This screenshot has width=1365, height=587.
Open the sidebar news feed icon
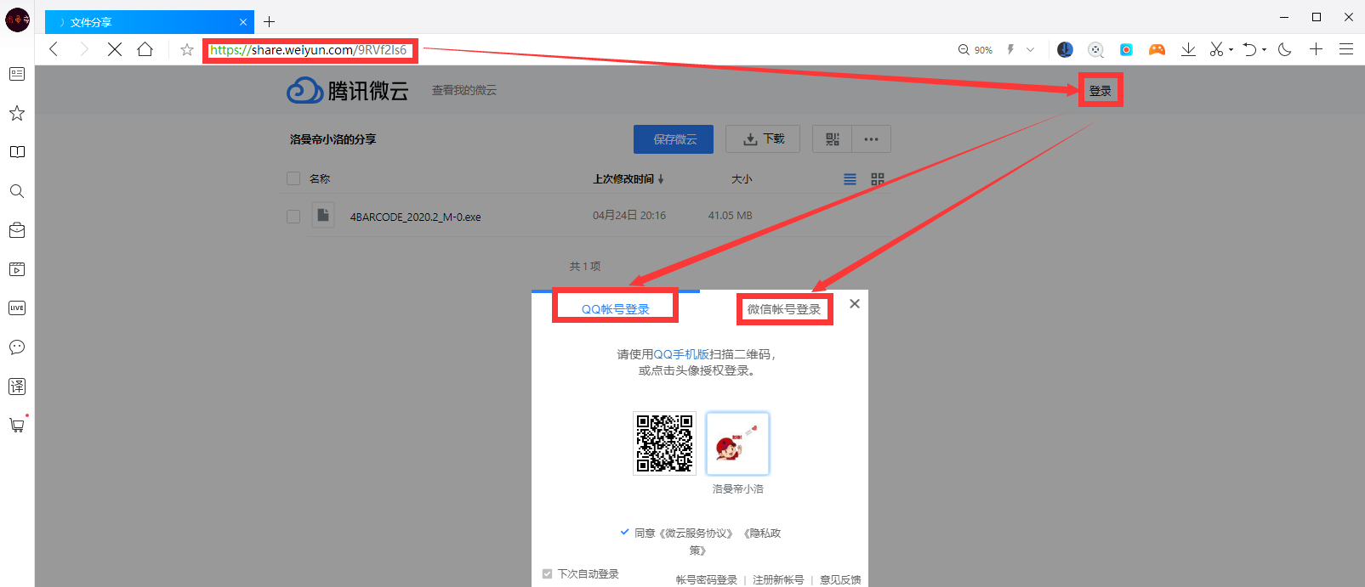[x=17, y=74]
